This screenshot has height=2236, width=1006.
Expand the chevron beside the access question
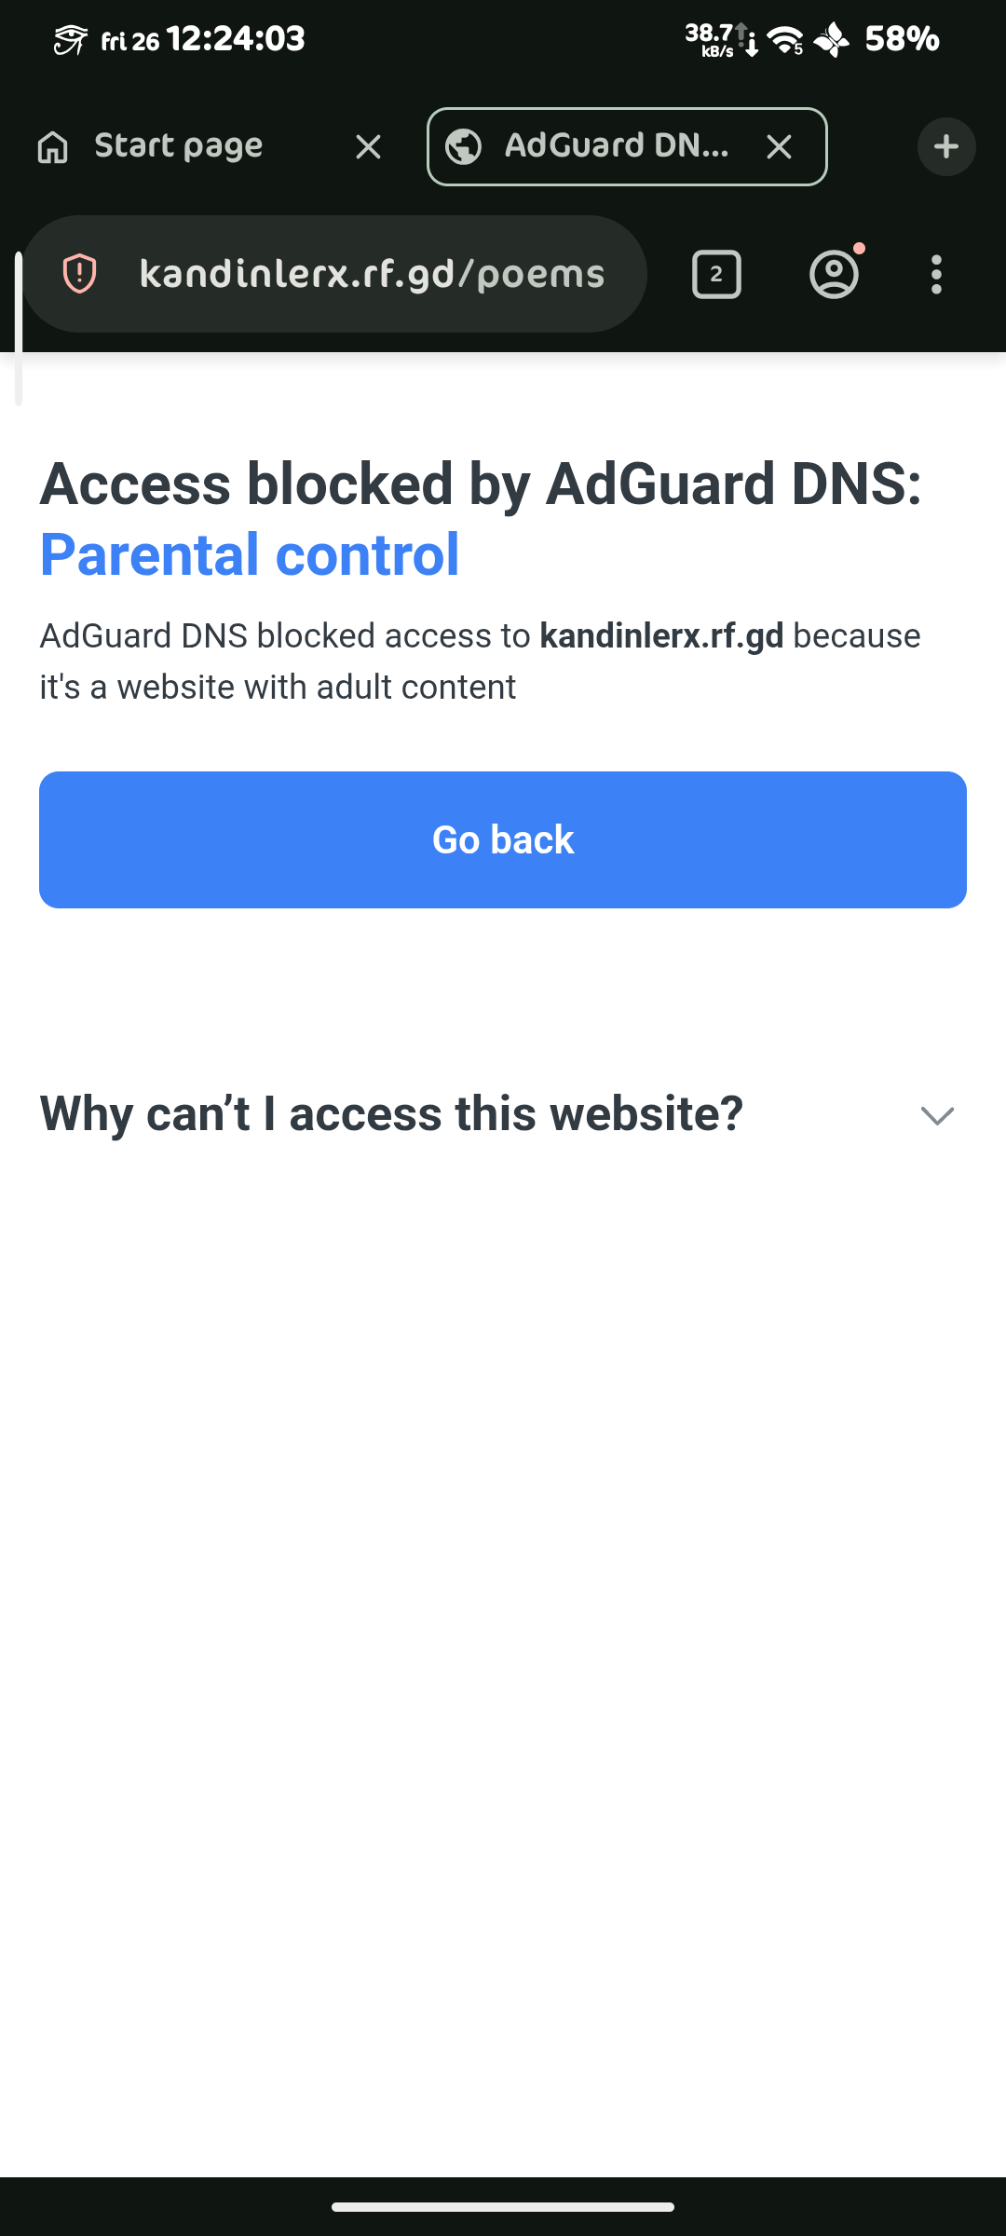click(x=937, y=1115)
